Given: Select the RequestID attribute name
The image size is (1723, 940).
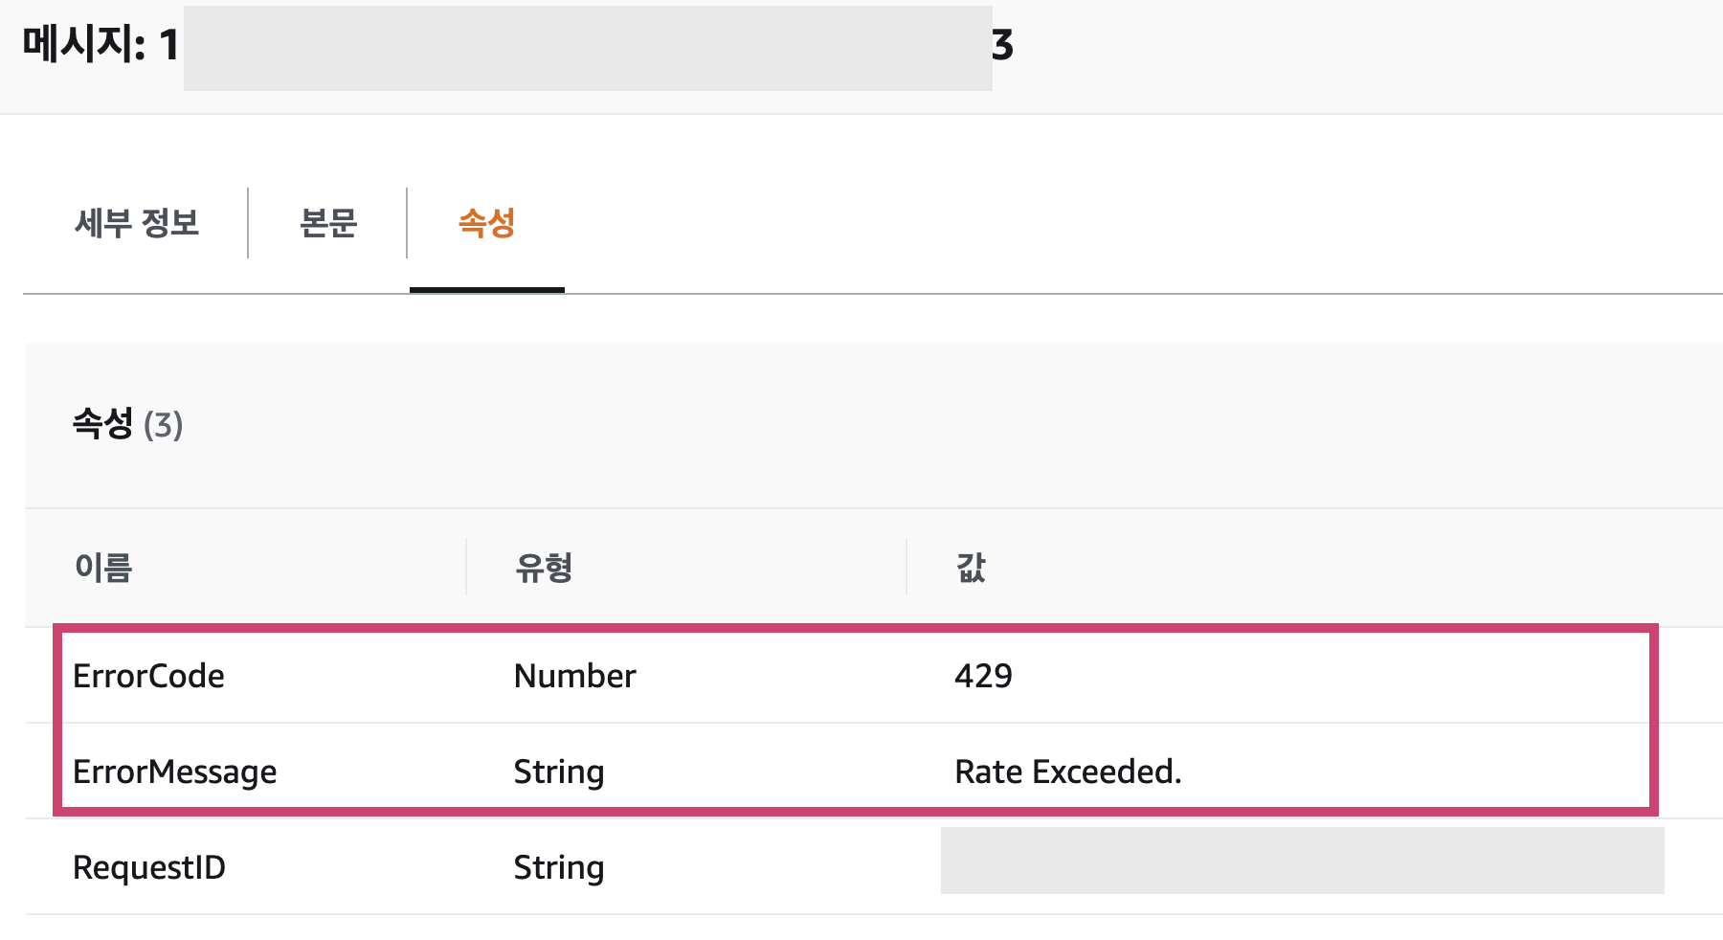Looking at the screenshot, I should click(149, 867).
